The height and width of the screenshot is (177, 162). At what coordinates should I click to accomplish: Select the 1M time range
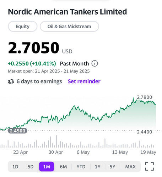tap(47, 167)
